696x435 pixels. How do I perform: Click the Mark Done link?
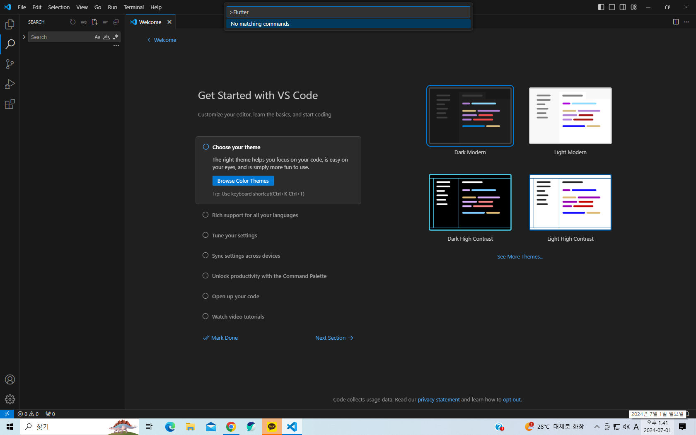[x=220, y=338]
